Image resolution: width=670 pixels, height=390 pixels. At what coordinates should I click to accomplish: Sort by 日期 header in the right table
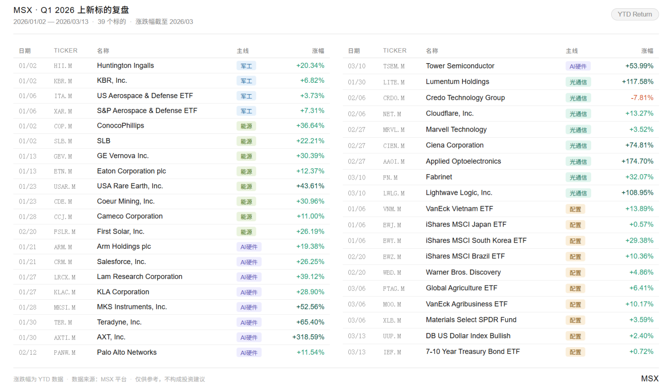coord(354,51)
